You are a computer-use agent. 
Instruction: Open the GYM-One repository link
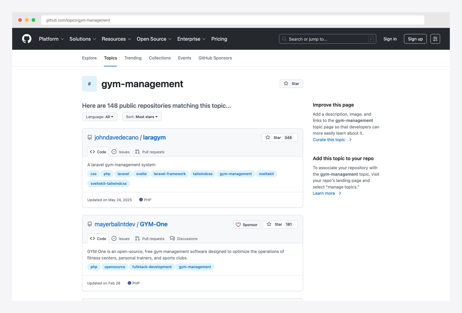(154, 224)
